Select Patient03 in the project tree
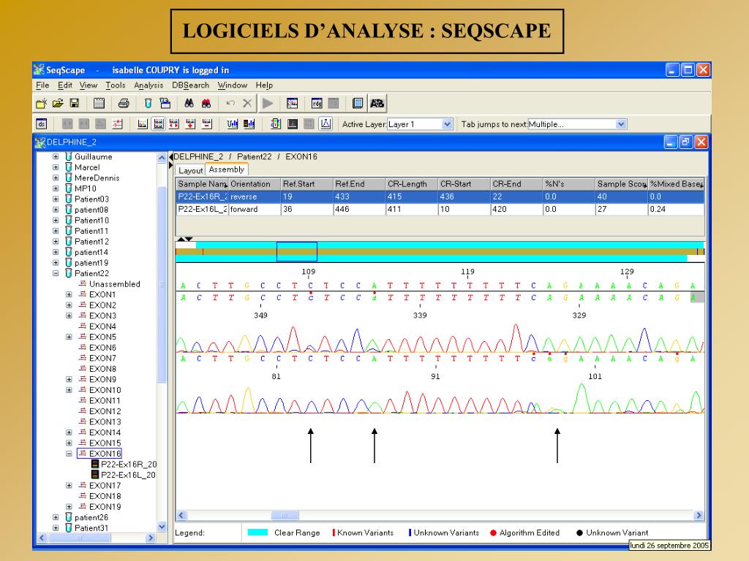 point(91,199)
